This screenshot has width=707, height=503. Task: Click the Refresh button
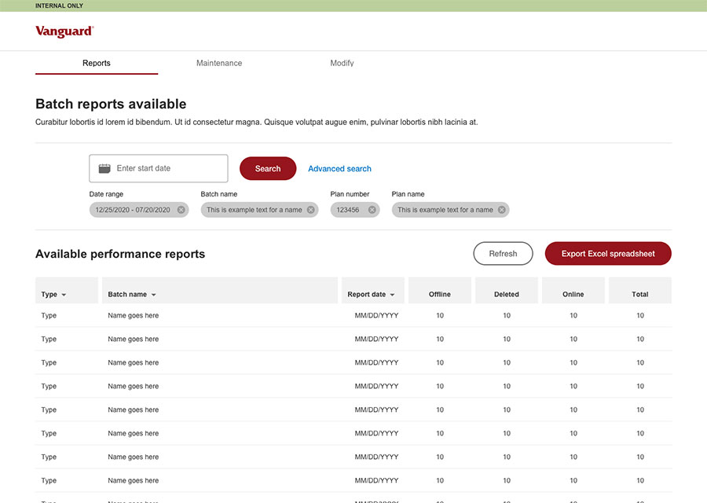click(504, 254)
